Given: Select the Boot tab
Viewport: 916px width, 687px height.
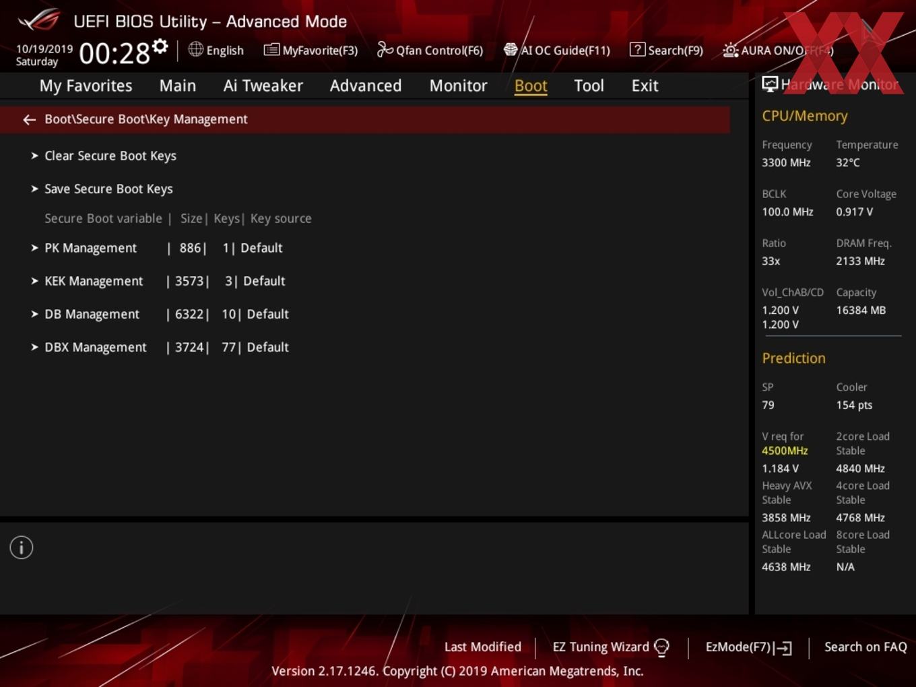Looking at the screenshot, I should [x=531, y=86].
